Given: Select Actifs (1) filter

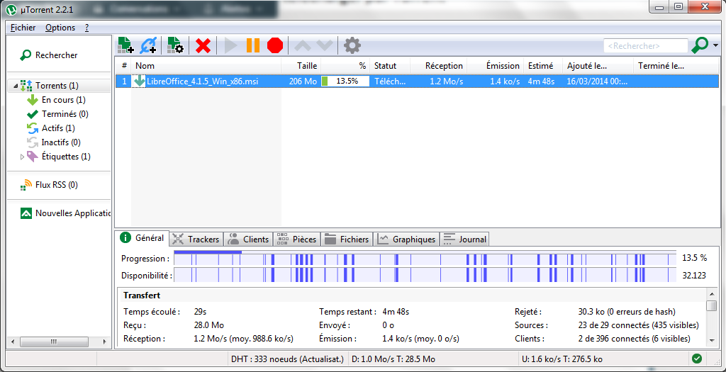Looking at the screenshot, I should click(58, 128).
